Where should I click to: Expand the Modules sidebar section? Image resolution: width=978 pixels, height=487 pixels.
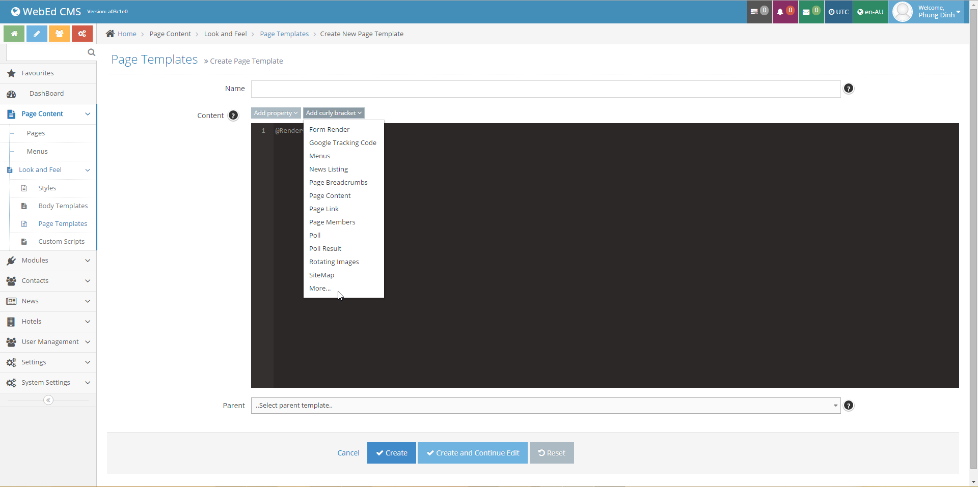coord(48,261)
